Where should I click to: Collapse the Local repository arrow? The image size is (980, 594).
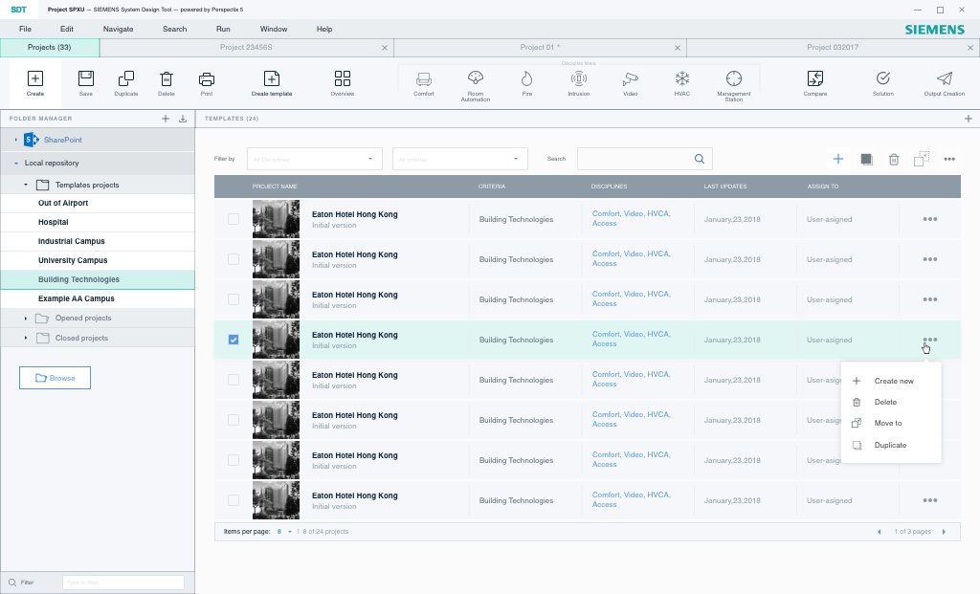(15, 163)
